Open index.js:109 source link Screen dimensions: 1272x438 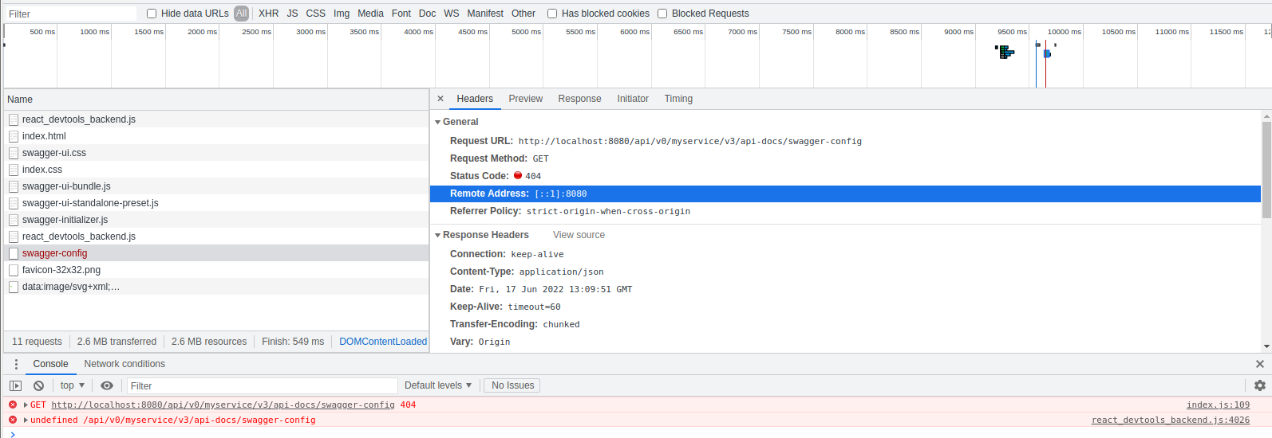click(x=1218, y=405)
